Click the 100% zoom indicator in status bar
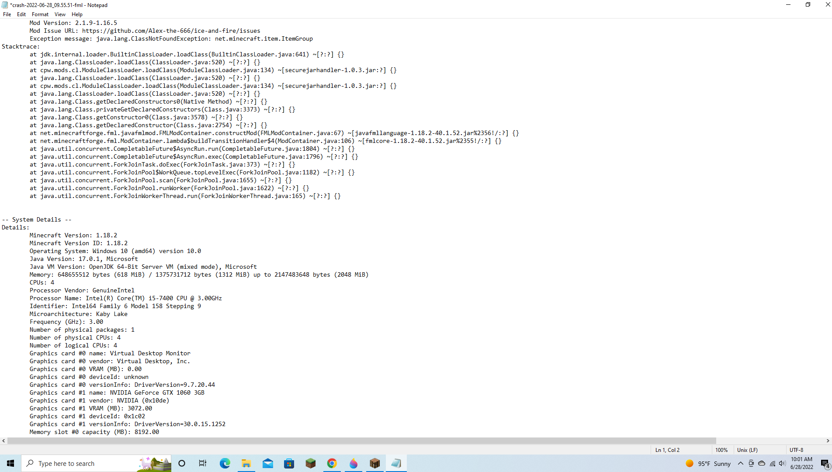The width and height of the screenshot is (832, 472). pos(721,450)
